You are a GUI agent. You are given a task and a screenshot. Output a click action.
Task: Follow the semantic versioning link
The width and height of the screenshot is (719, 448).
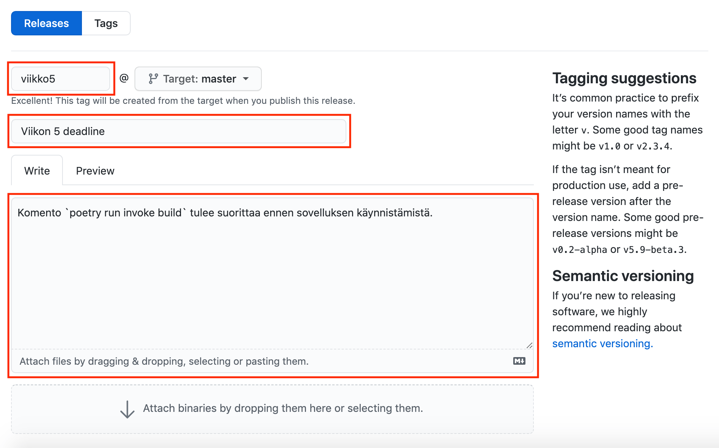602,343
